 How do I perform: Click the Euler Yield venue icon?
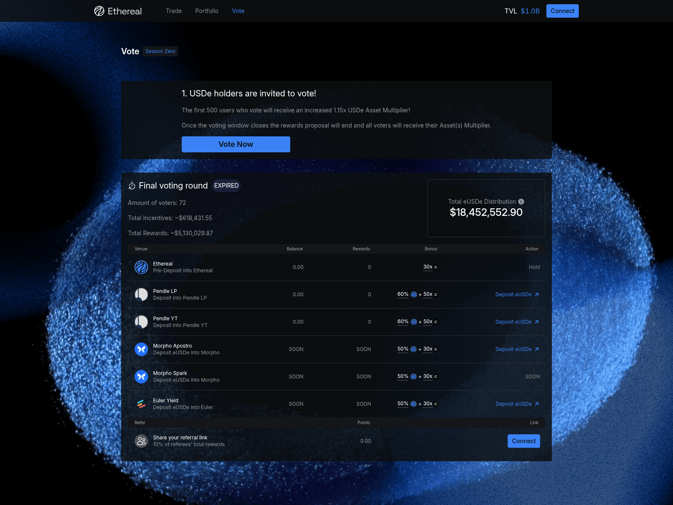tap(141, 404)
